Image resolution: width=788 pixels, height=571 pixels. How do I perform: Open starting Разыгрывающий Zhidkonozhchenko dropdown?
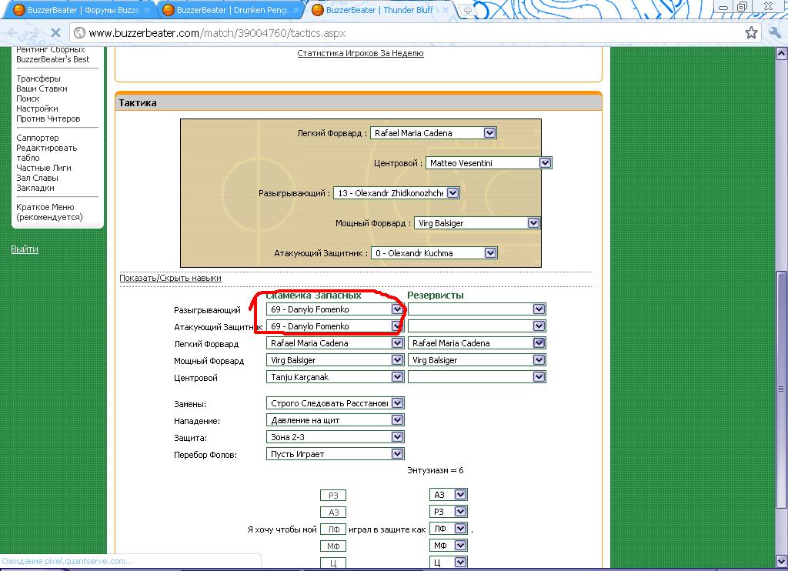click(x=396, y=193)
